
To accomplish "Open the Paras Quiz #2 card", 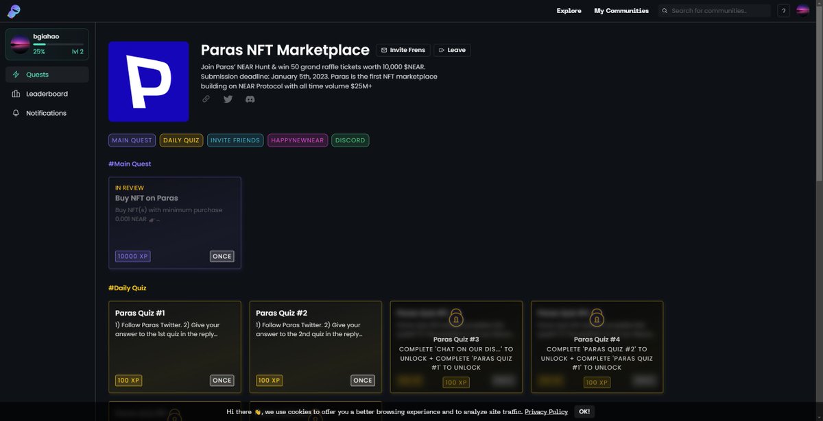I will [315, 347].
